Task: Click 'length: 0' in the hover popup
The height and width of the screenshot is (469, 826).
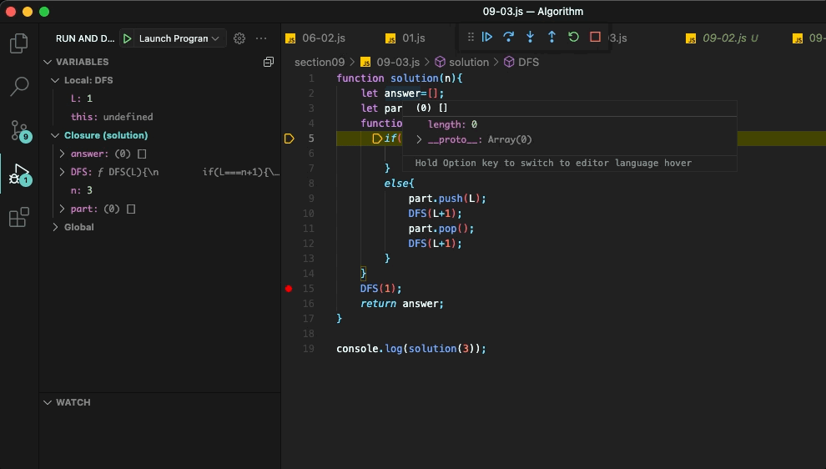Action: point(452,124)
